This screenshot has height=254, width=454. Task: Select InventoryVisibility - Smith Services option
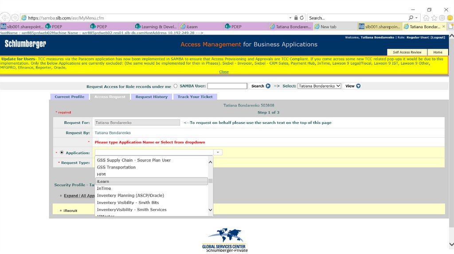[152, 209]
